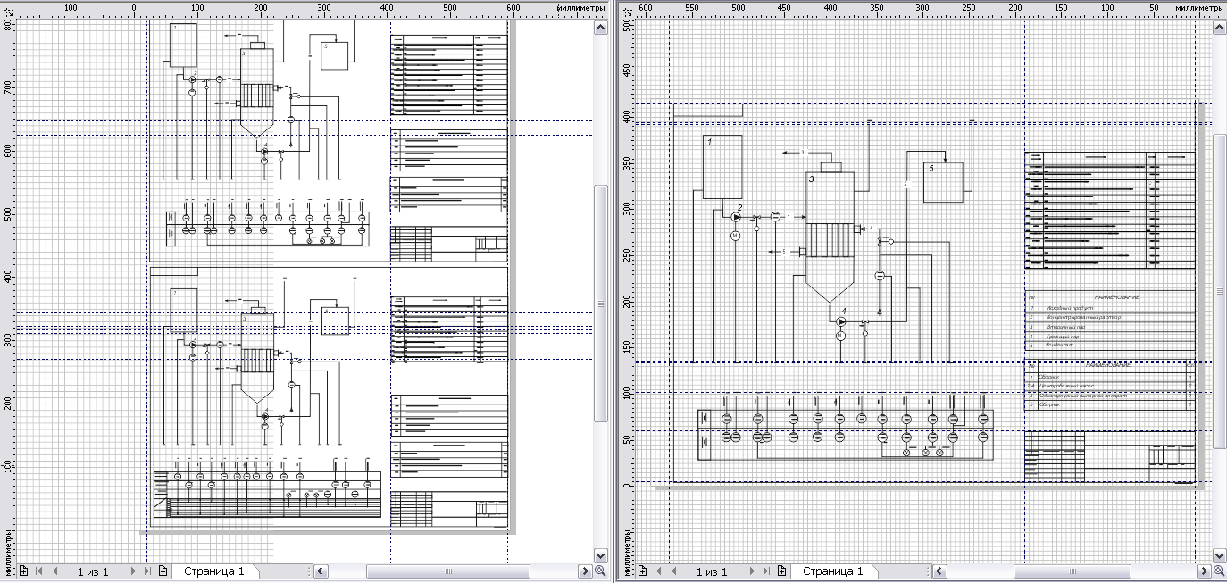Add a page before in right window
Image resolution: width=1227 pixels, height=583 pixels.
642,571
